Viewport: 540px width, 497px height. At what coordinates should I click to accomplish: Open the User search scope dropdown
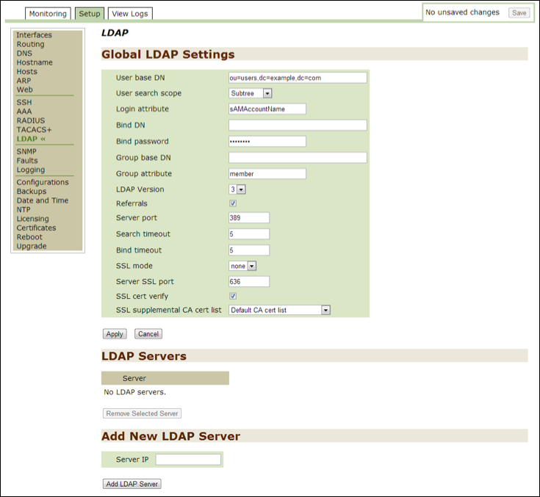click(x=251, y=93)
